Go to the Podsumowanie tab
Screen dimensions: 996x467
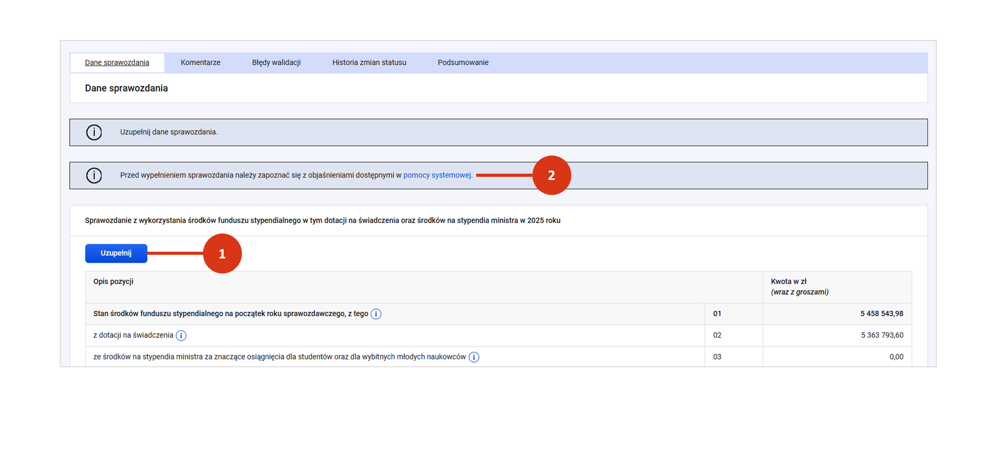point(463,62)
